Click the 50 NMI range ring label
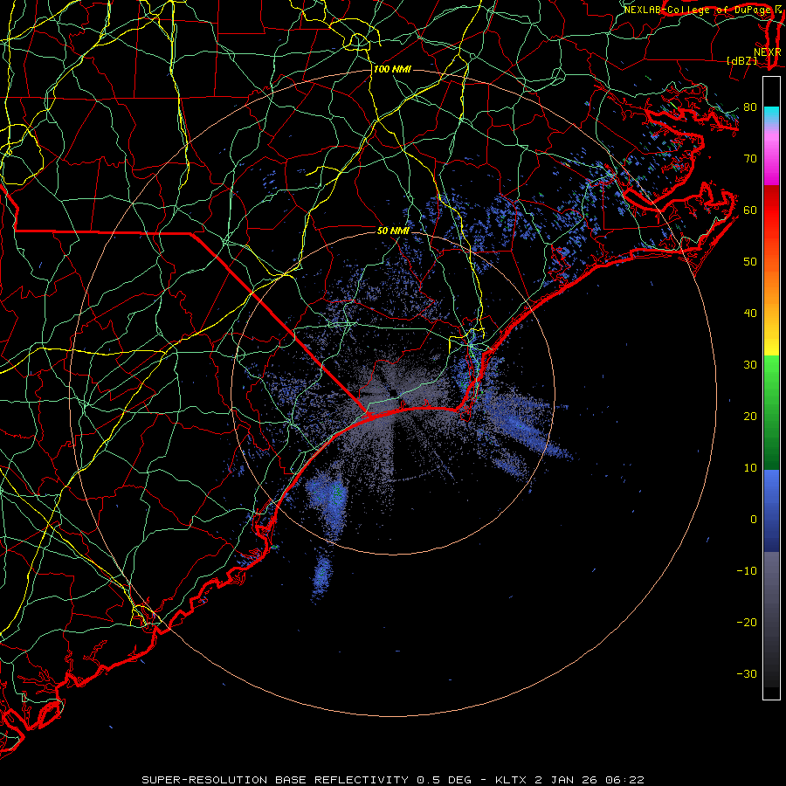 point(393,231)
